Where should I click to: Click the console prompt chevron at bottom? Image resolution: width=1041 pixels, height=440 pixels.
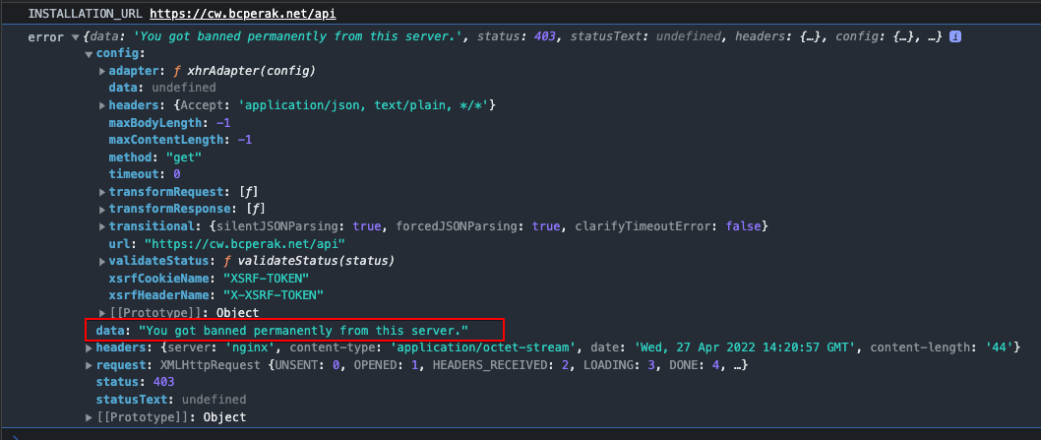[x=16, y=437]
